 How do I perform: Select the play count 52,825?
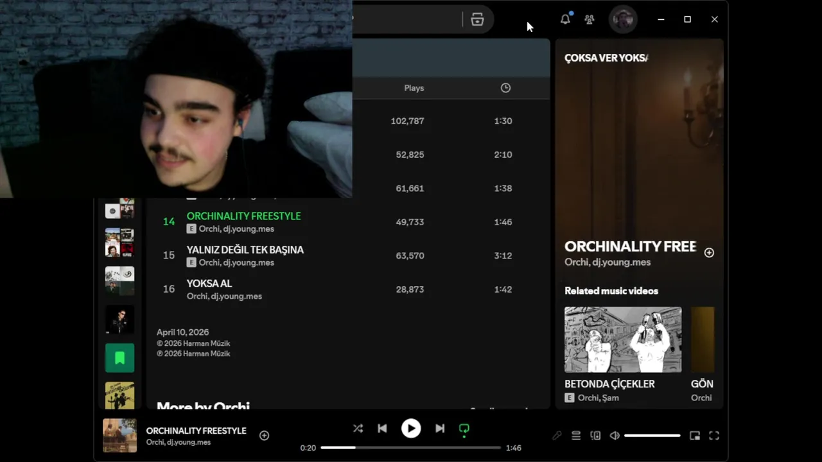coord(410,155)
